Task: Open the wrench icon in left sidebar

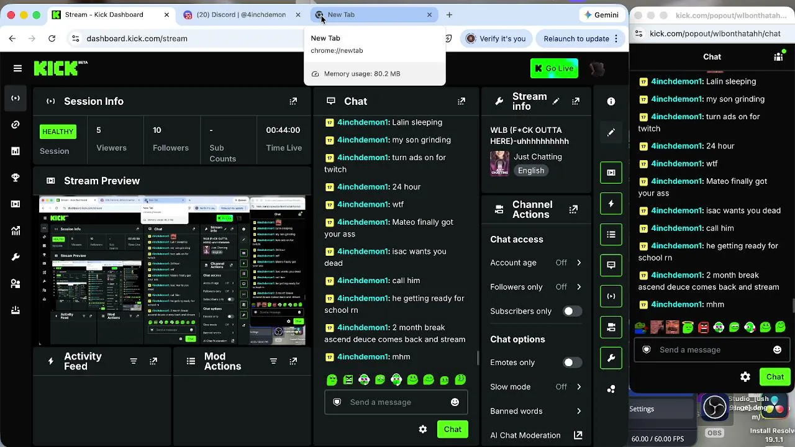Action: [16, 257]
